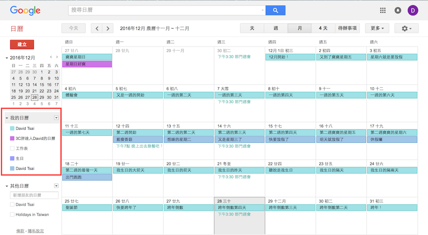Screen dimensions: 428x235
Task: Open the purple account avatar D
Action: (413, 10)
